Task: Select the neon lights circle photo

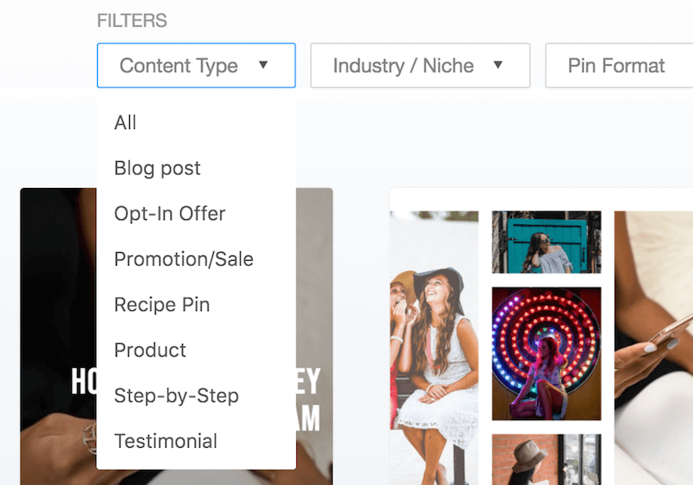Action: pyautogui.click(x=547, y=353)
